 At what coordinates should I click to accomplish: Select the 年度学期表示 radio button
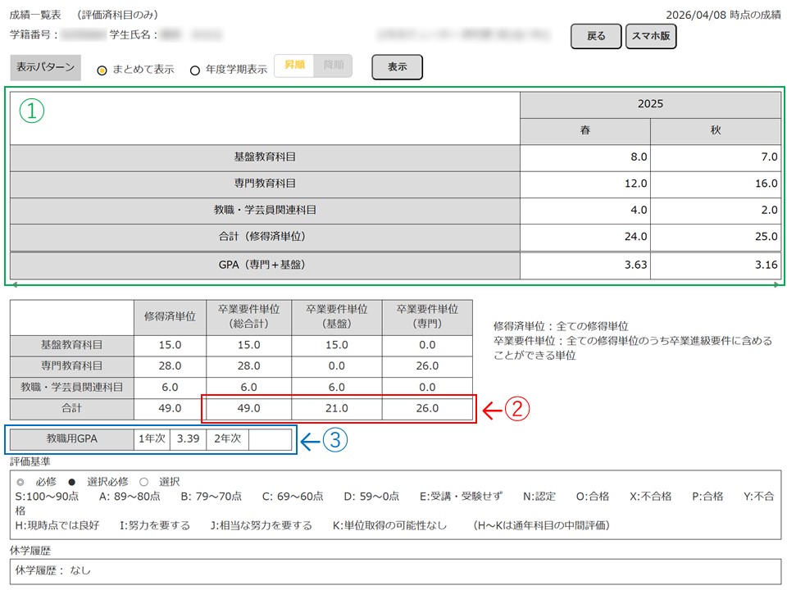[195, 70]
